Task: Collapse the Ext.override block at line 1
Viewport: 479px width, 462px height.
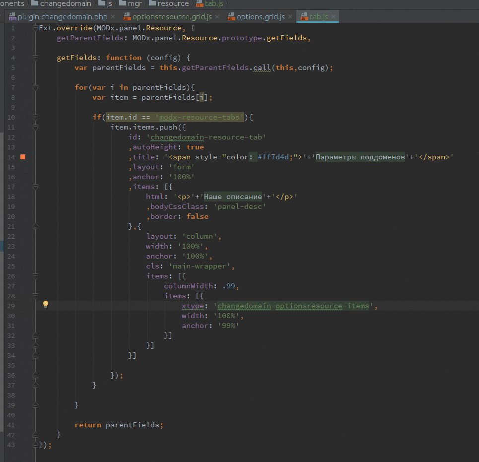Action: [x=35, y=28]
